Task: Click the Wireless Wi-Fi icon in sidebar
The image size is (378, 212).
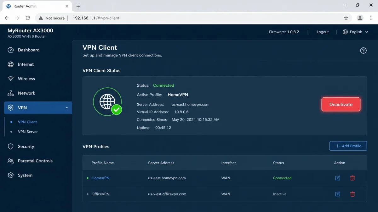Action: pyautogui.click(x=11, y=79)
